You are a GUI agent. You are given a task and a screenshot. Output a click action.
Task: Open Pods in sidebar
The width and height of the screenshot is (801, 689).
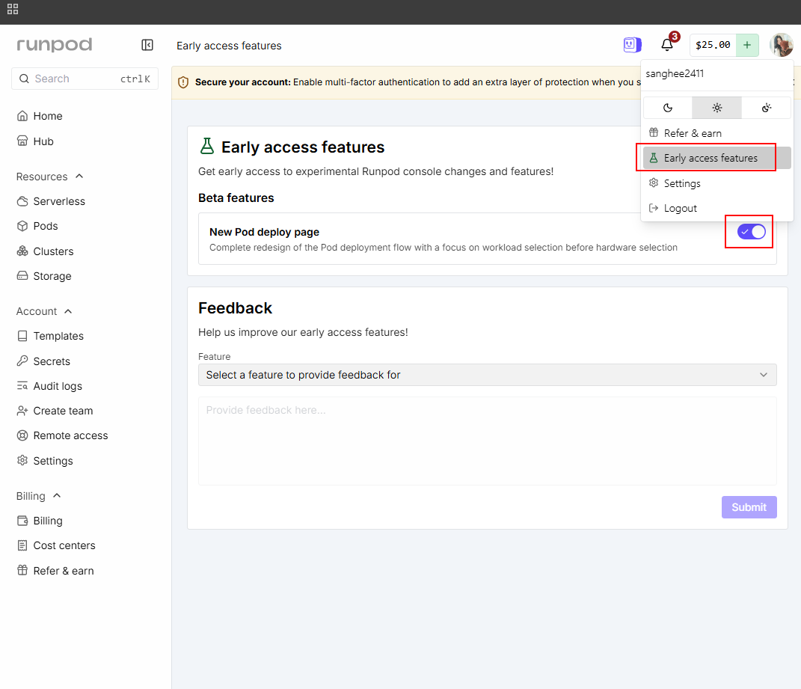(x=38, y=226)
